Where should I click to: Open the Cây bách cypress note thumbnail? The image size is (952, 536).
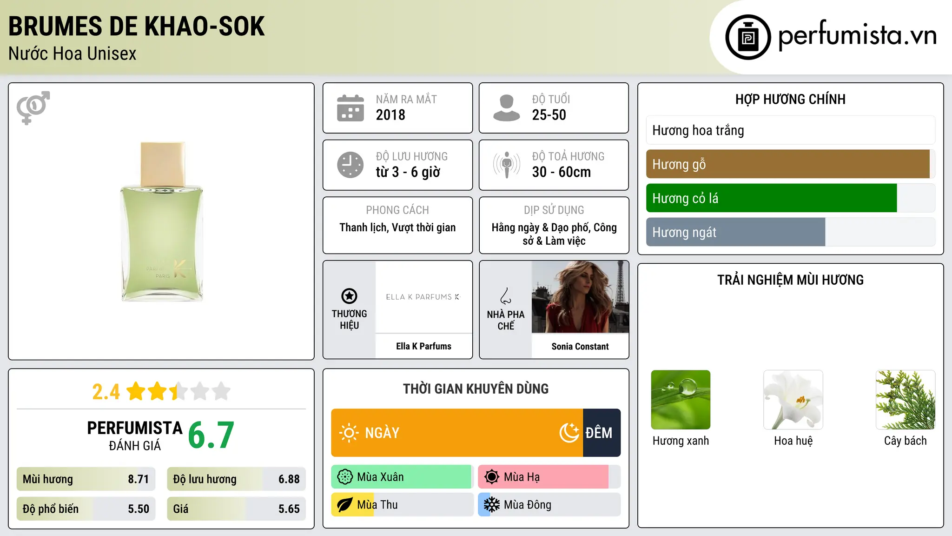[906, 400]
